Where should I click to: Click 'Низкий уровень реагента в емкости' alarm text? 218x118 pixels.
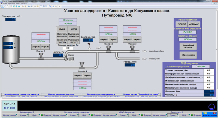[x=21, y=94]
